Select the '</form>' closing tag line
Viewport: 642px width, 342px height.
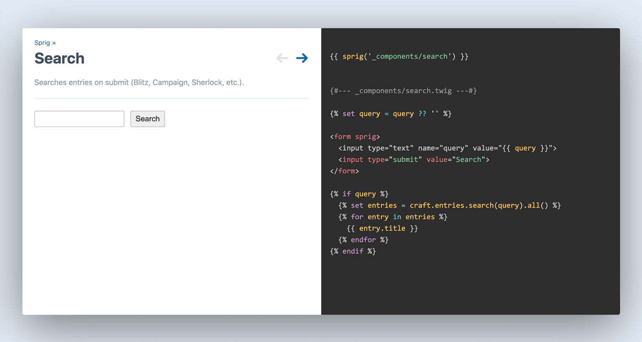(x=344, y=171)
